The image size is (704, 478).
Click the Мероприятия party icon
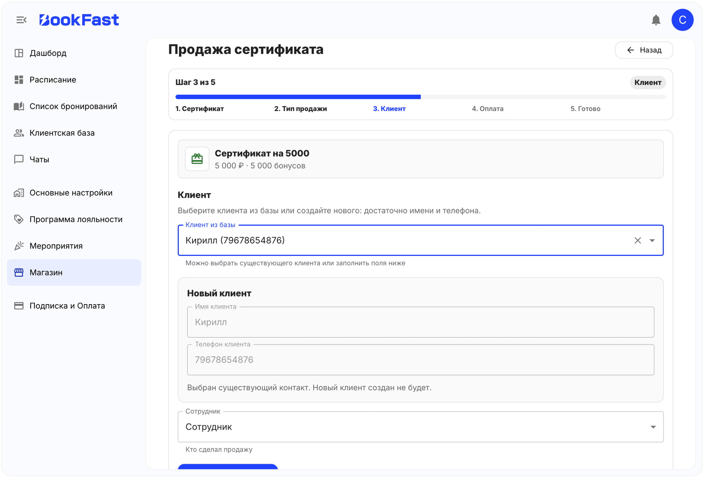point(19,246)
